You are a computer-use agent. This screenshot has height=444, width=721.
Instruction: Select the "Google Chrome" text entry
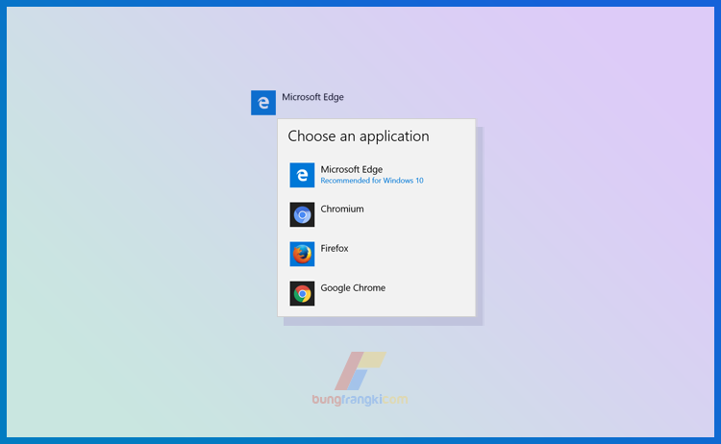coord(353,287)
